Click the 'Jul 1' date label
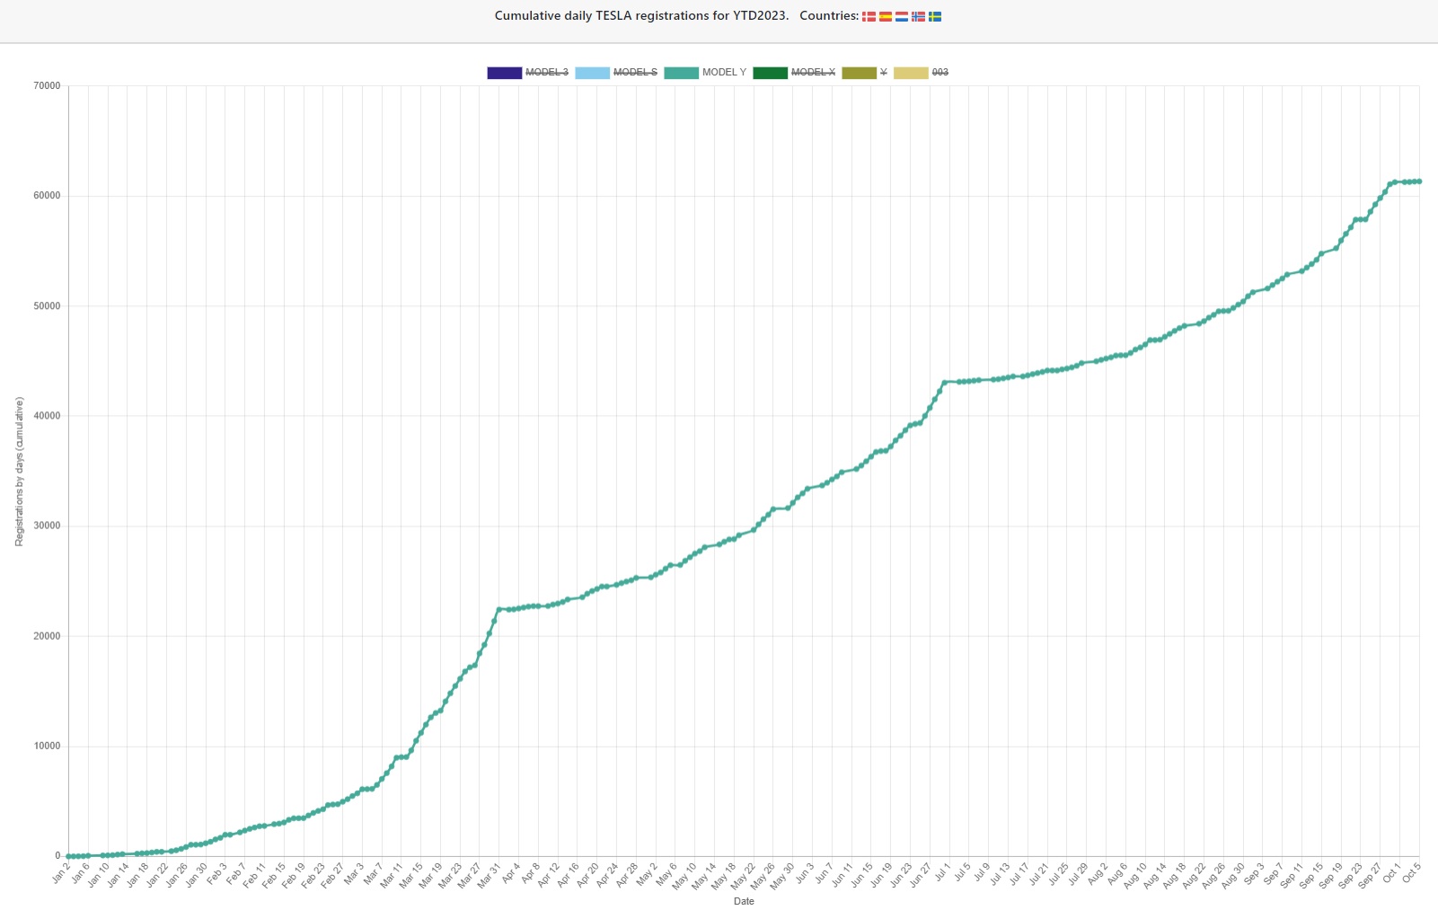The width and height of the screenshot is (1438, 919). click(x=940, y=872)
